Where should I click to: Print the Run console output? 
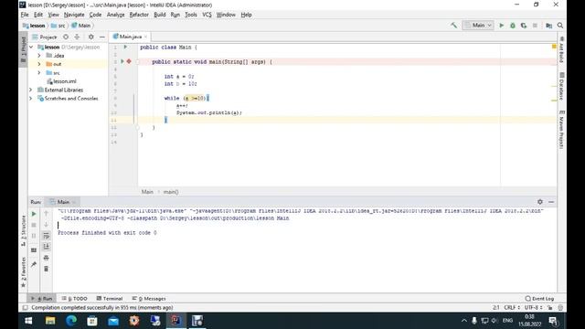pyautogui.click(x=47, y=258)
